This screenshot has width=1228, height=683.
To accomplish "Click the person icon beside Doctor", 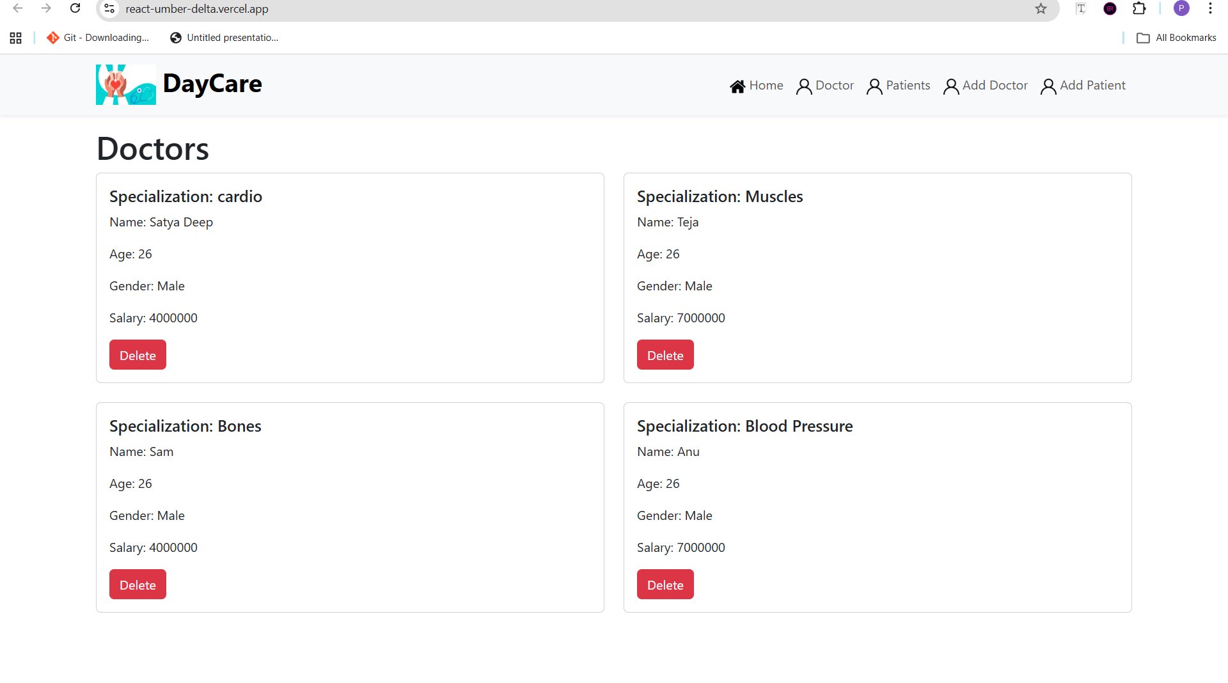I will (804, 86).
